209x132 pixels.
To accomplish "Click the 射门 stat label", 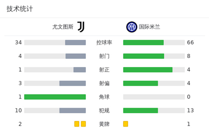I will click(104, 56).
